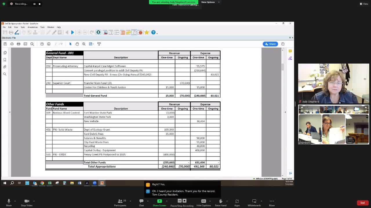The height and width of the screenshot is (208, 371).
Task: Click the zoom in magnifier tool
Action: coord(84,44)
